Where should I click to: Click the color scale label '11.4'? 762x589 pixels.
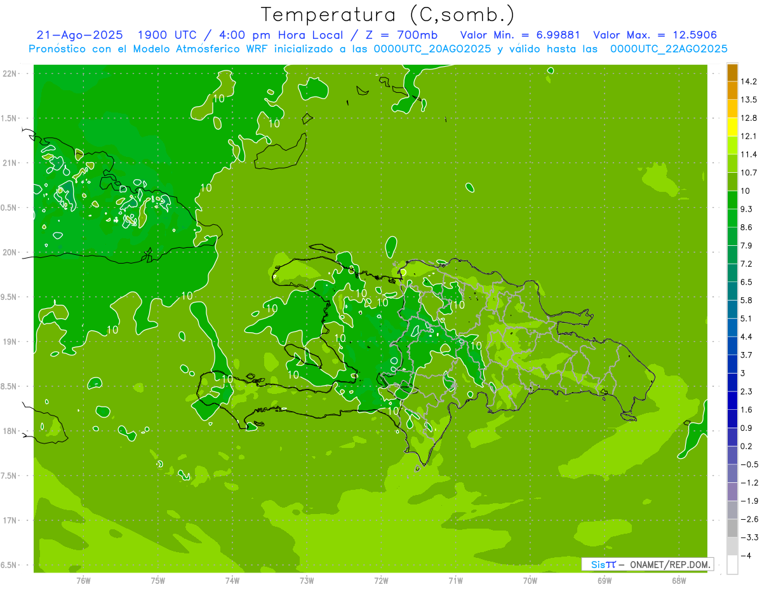(749, 154)
